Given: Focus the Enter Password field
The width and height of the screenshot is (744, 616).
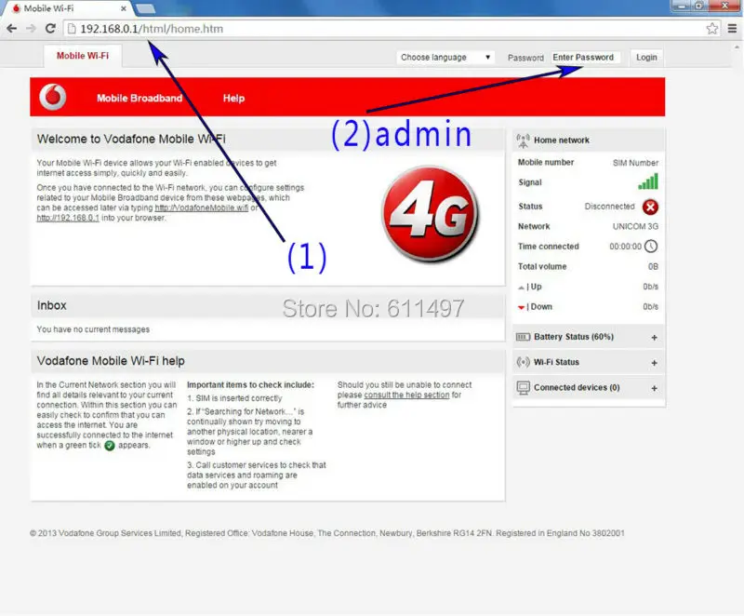Looking at the screenshot, I should tap(586, 58).
